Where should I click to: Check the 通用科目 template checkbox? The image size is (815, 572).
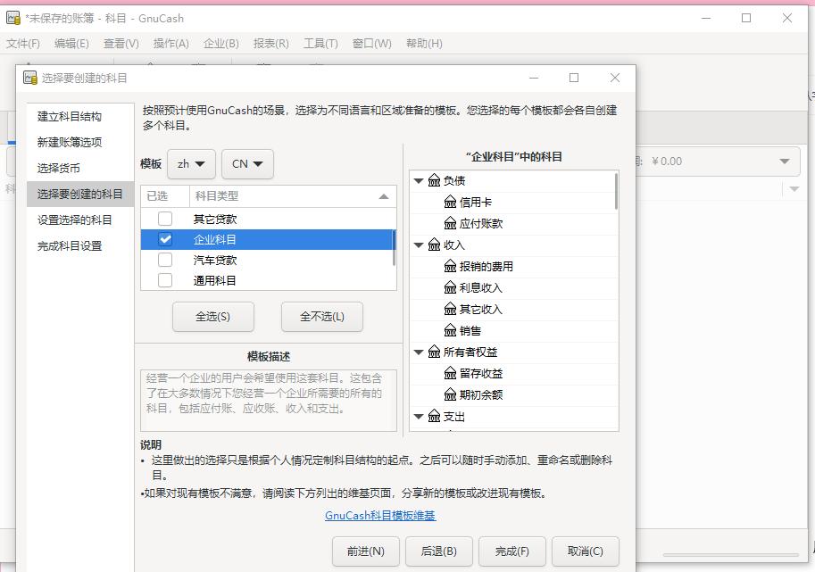tap(165, 280)
